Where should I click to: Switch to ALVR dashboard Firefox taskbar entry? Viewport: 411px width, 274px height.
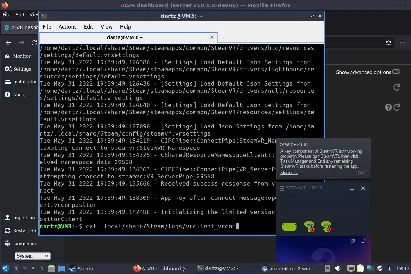point(163,269)
